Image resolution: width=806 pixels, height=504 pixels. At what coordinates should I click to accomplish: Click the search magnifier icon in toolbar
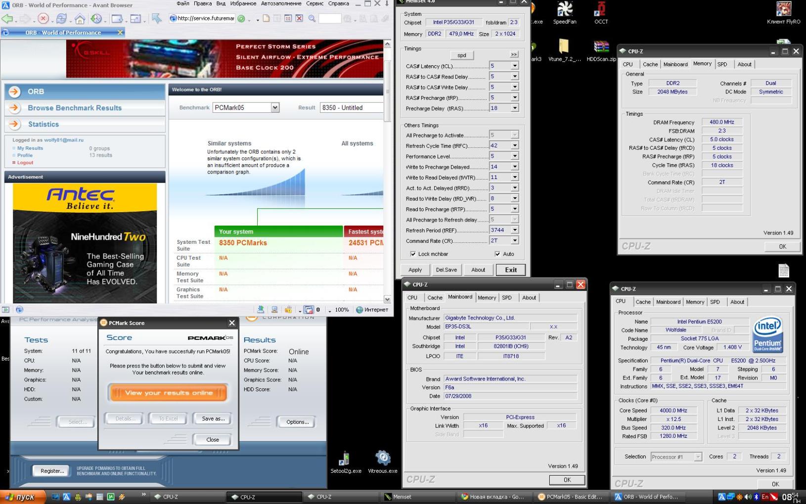click(x=312, y=19)
